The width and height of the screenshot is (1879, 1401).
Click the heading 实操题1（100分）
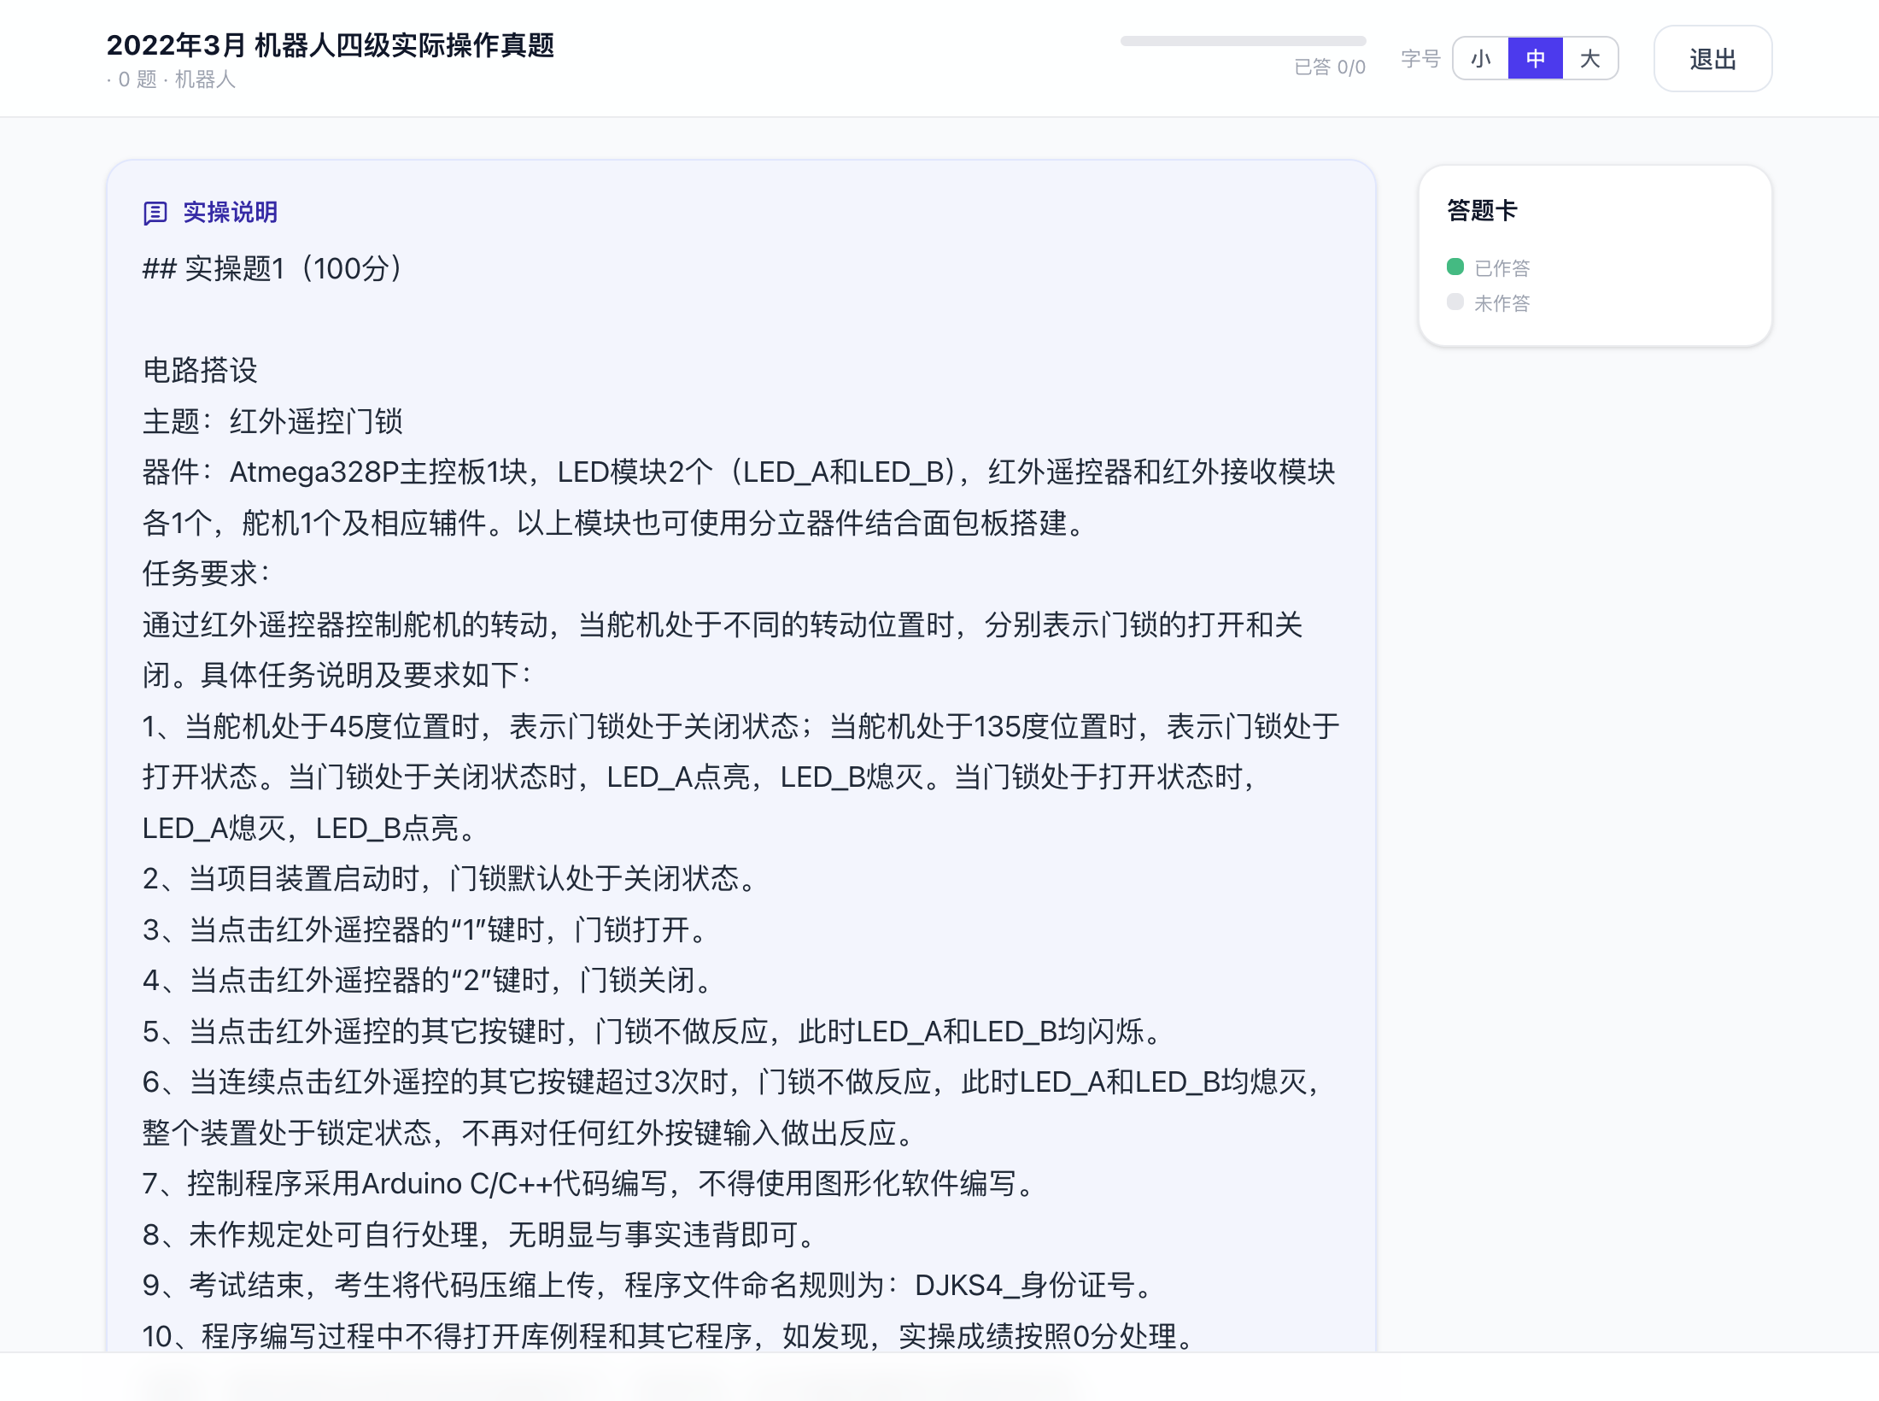[272, 268]
